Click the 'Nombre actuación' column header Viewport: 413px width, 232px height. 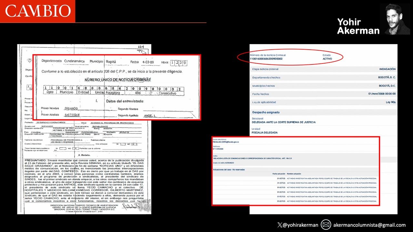coord(294,174)
